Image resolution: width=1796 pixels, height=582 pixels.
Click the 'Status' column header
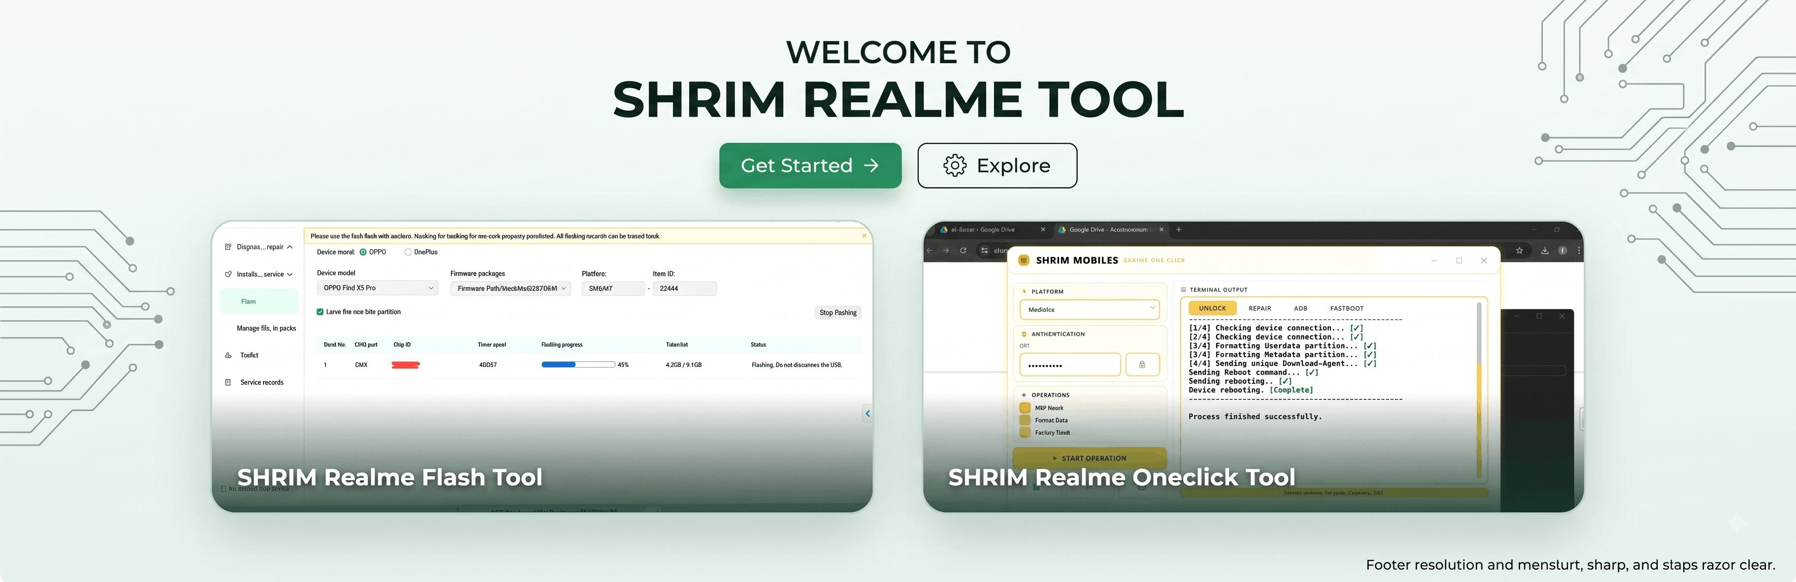[759, 344]
